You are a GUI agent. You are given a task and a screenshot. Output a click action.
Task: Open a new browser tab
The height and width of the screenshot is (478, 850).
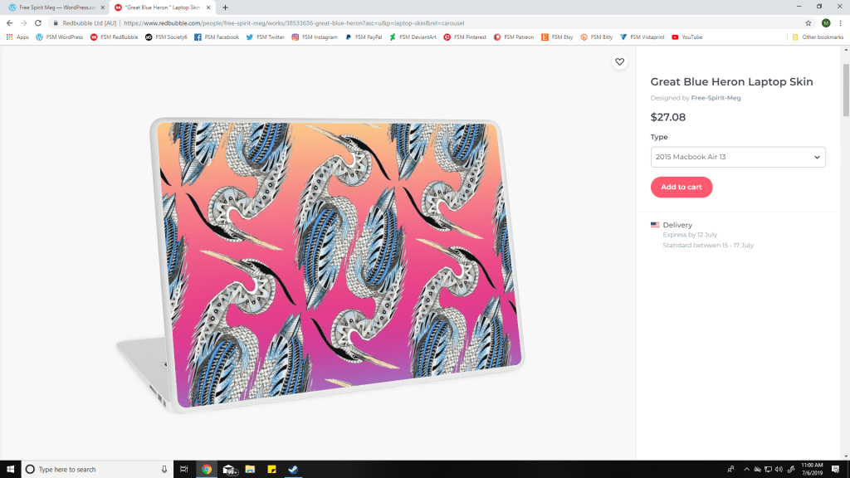[x=225, y=7]
